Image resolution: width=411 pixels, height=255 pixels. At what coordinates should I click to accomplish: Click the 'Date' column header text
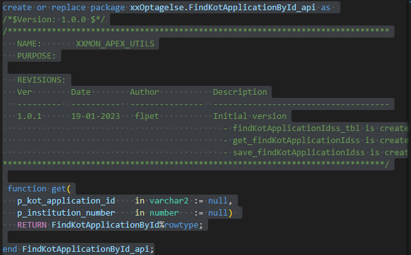point(80,92)
